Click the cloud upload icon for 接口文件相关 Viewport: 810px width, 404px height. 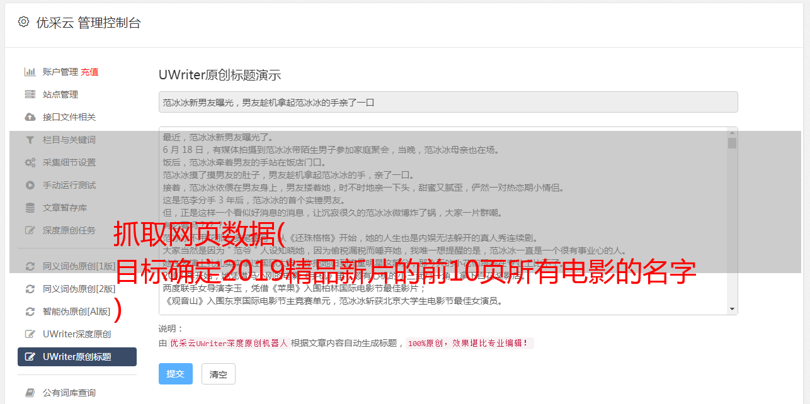(30, 117)
